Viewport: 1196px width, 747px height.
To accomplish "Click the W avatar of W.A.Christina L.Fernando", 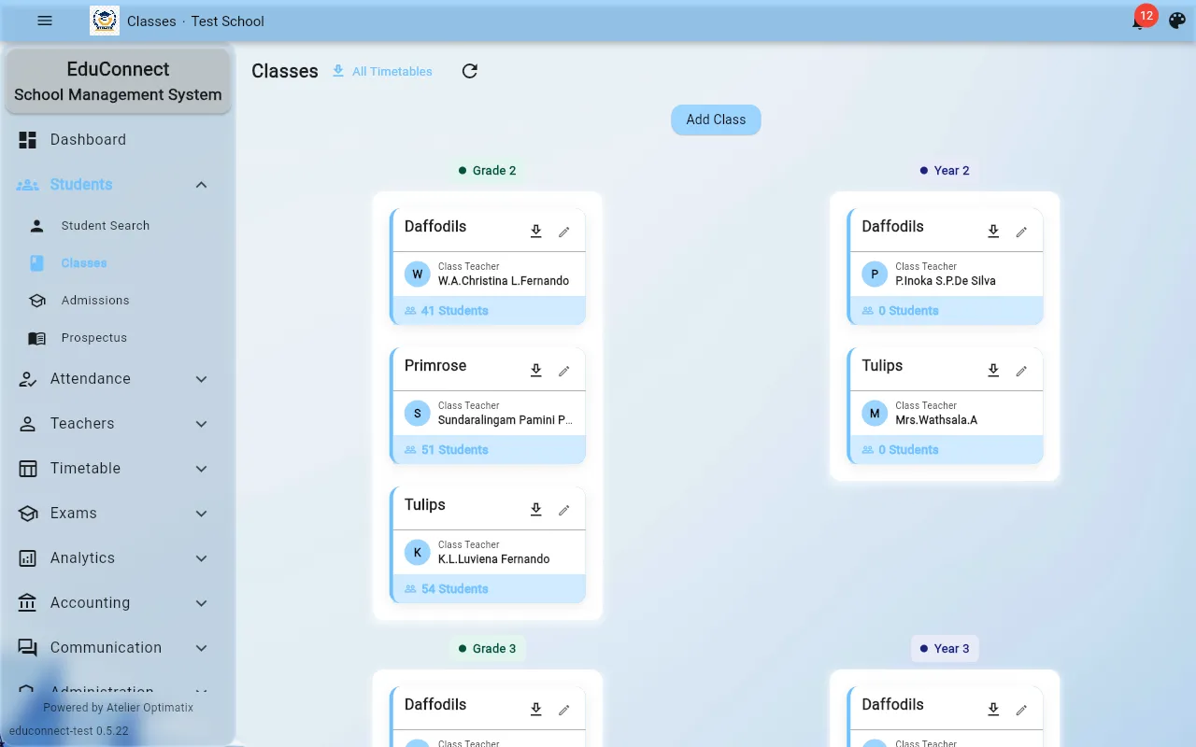I will 418,275.
